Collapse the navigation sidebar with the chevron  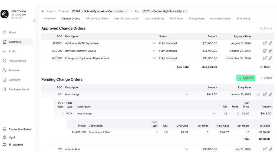[35, 20]
